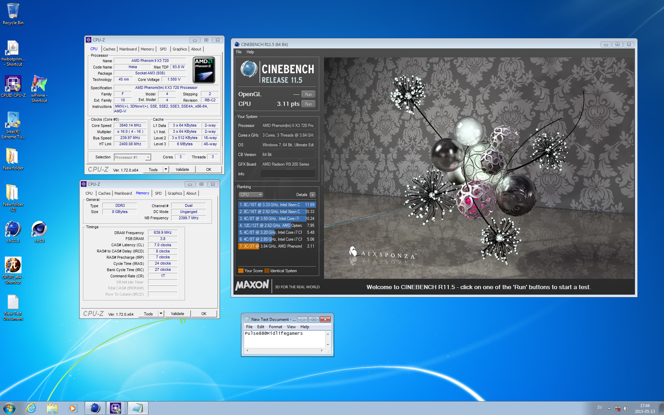Run the OpenGL benchmark

pos(308,94)
